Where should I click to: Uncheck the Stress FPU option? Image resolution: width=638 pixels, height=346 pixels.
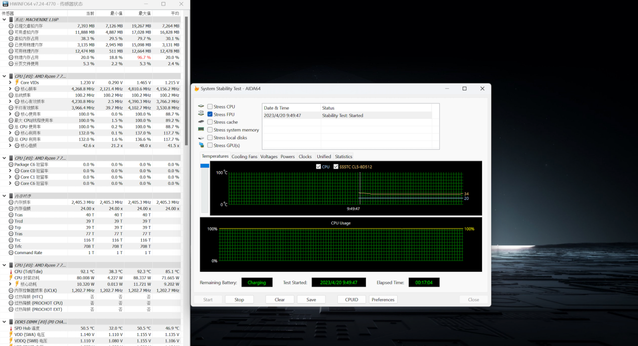[210, 114]
